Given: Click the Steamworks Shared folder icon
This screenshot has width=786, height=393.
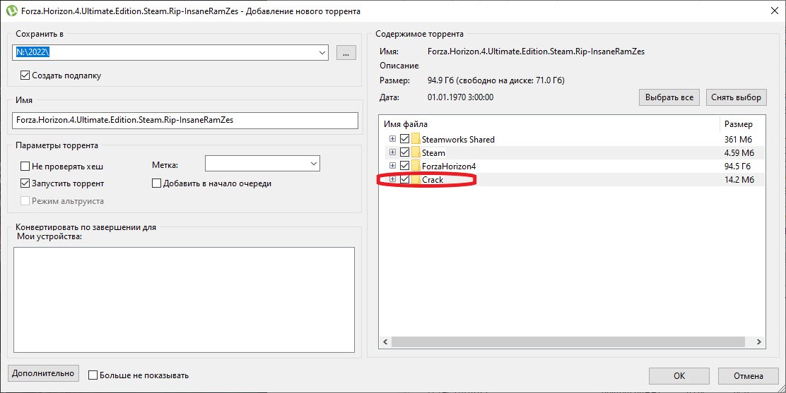Looking at the screenshot, I should point(416,139).
